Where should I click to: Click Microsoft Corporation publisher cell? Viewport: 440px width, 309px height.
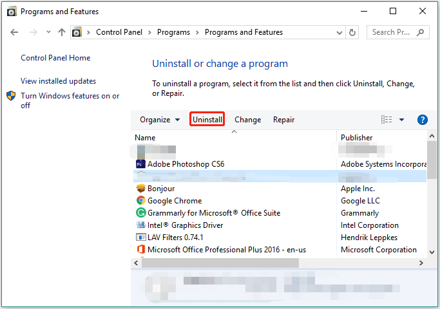click(378, 249)
